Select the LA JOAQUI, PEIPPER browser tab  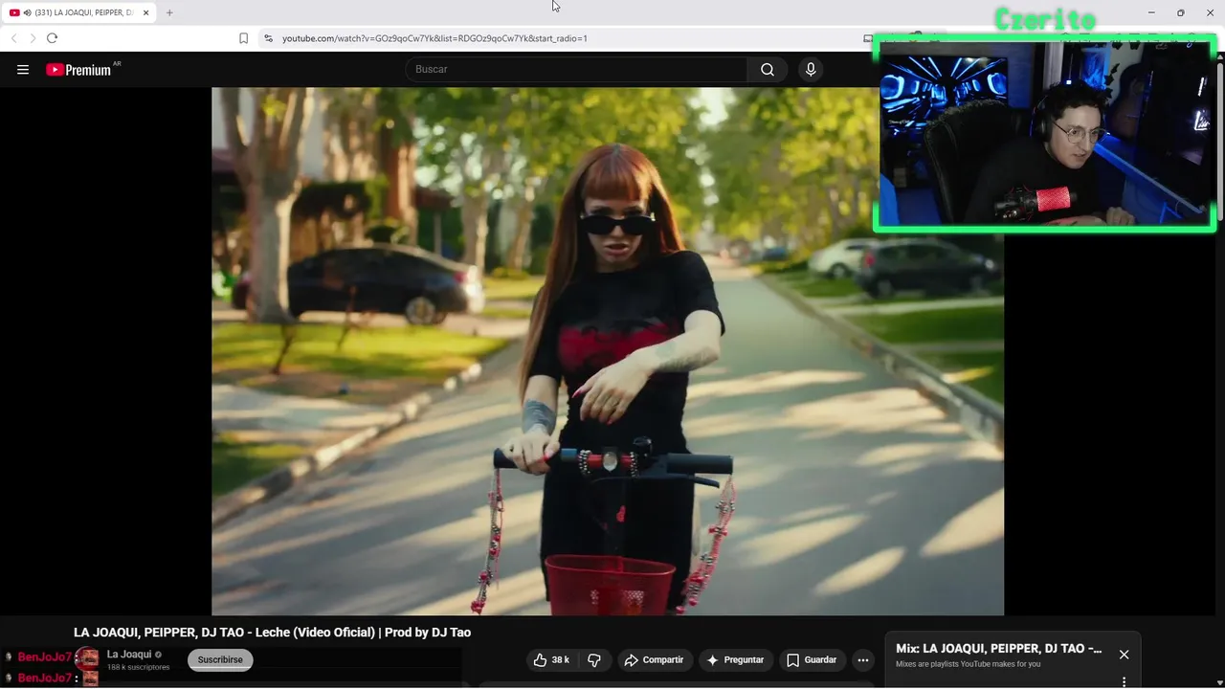(79, 12)
